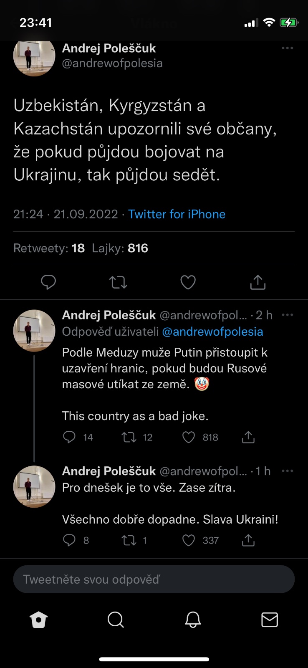This screenshot has width=308, height=668.
Task: Open Andrej Poleščuk's avatar on main tweet
Action: coord(34,56)
